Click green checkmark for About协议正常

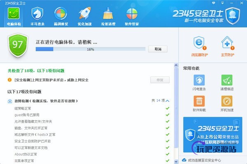[x=168, y=154]
